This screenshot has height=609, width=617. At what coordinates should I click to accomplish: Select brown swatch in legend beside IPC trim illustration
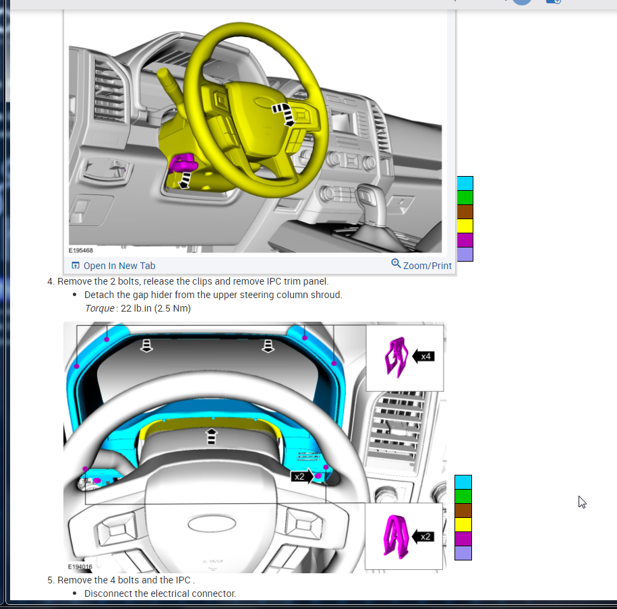coord(463,511)
